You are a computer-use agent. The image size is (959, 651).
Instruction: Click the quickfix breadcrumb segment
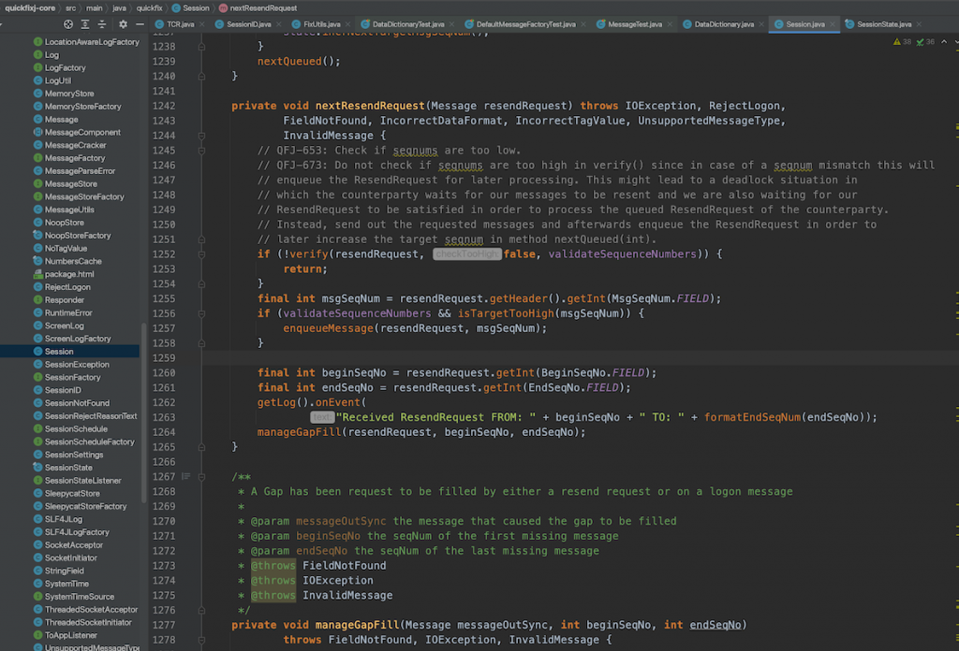click(x=149, y=7)
